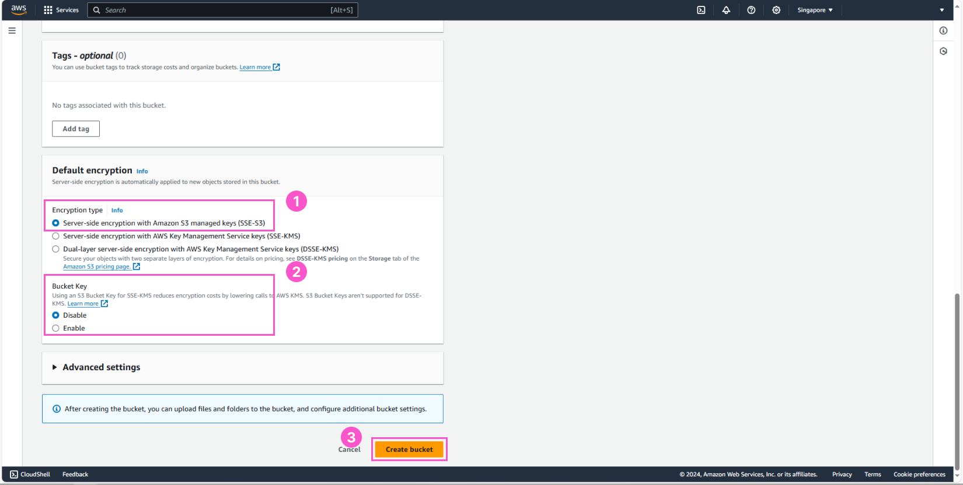Click external link icon after Amazon S3 pricing page
Screen dimensions: 963x485
click(137, 266)
